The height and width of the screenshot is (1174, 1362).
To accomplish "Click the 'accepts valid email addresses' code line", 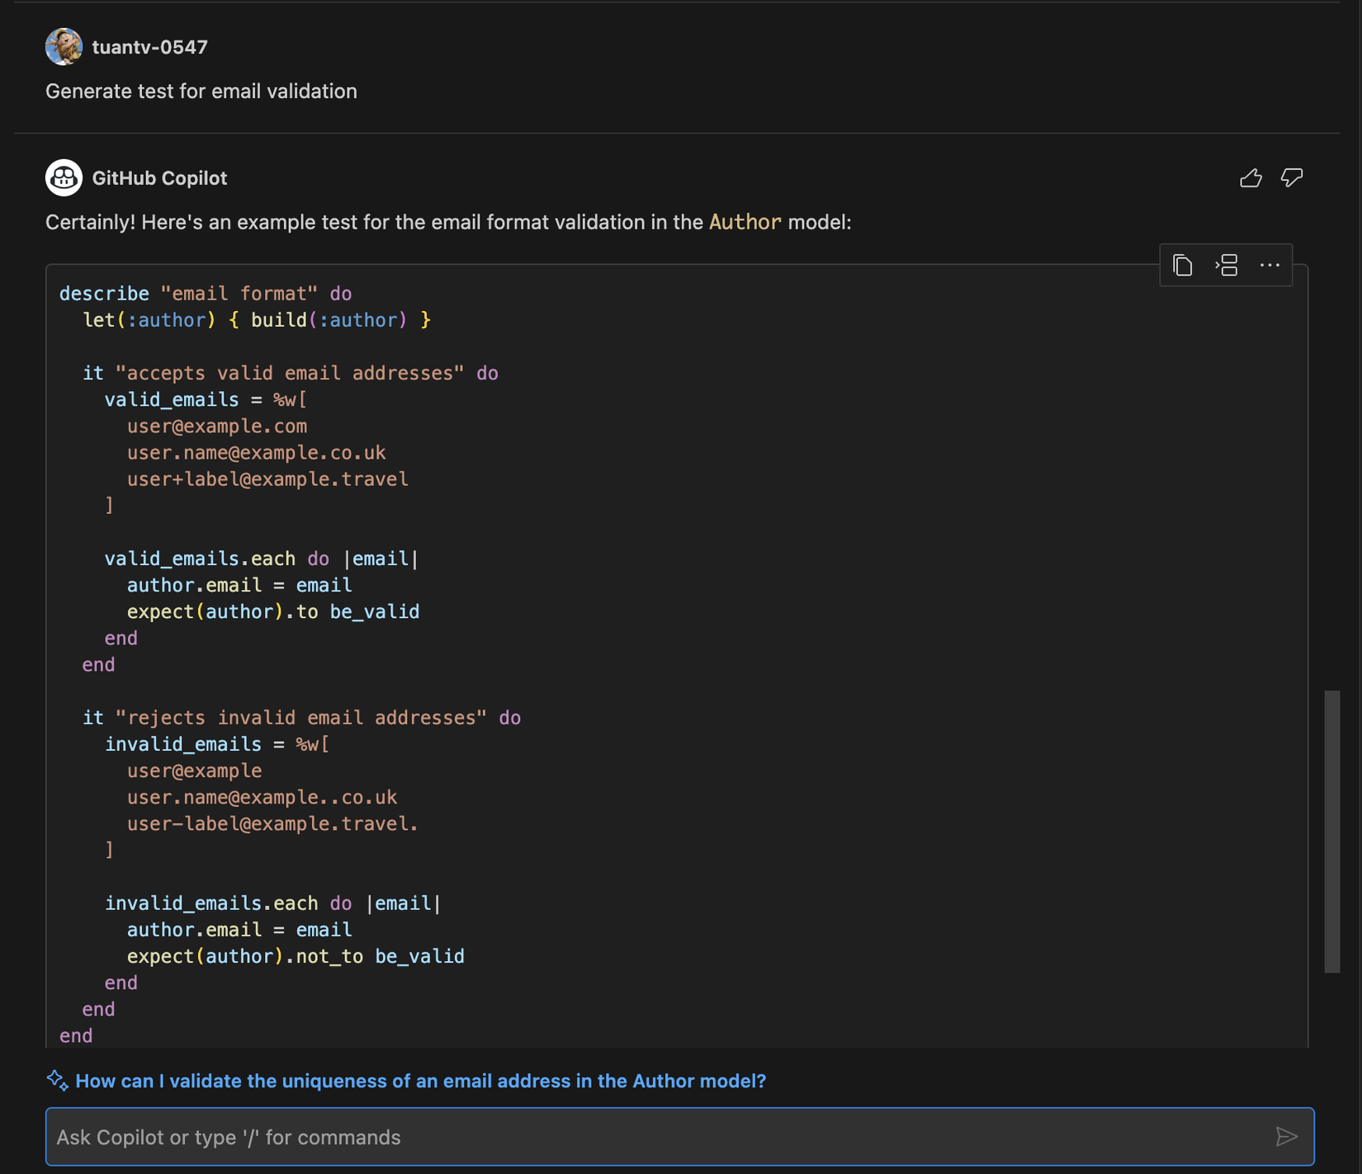I will 290,373.
